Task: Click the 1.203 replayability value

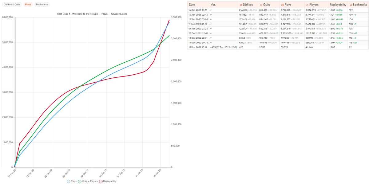Action: (333, 47)
